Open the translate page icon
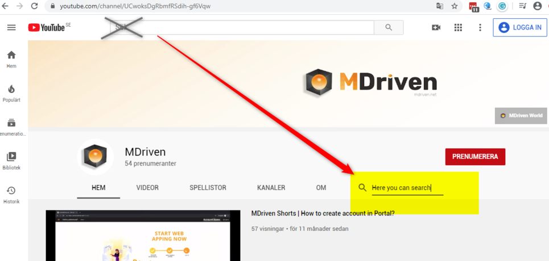This screenshot has width=549, height=261. point(439,6)
